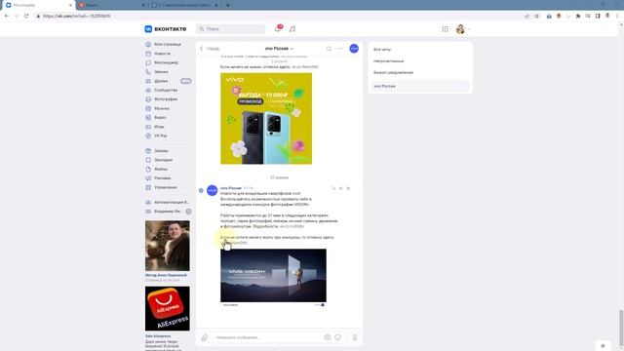Open the Владимир sidebar group shortcut
The image size is (624, 351).
coord(164,212)
